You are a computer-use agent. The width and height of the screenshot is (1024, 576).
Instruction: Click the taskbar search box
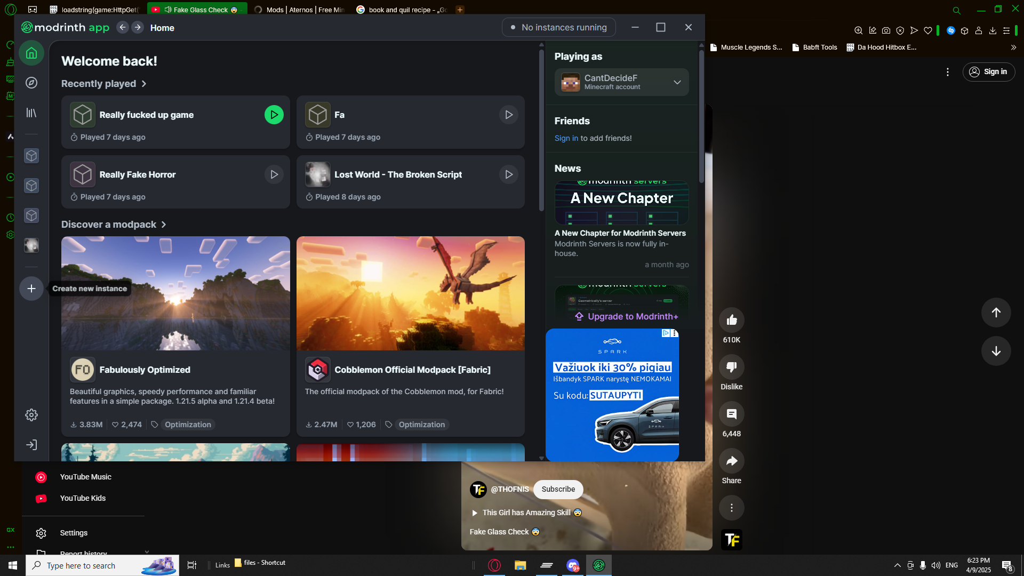(x=102, y=565)
